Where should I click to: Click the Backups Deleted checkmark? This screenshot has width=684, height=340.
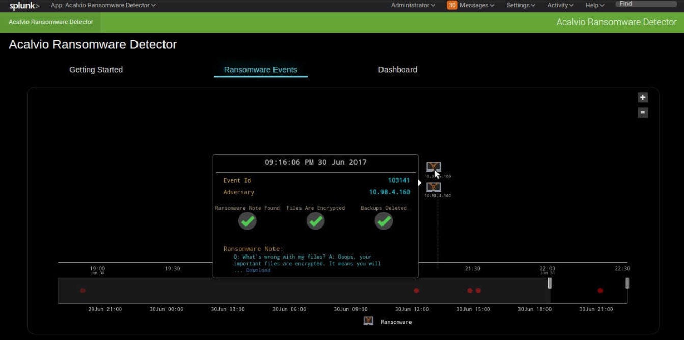click(x=384, y=221)
